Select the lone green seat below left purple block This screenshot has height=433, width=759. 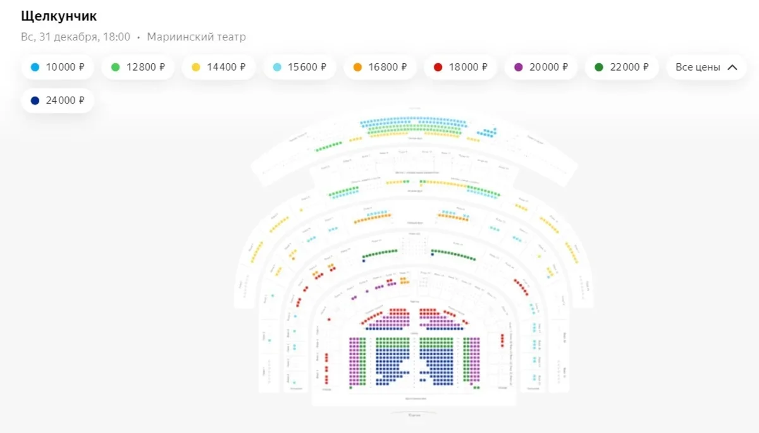350,387
